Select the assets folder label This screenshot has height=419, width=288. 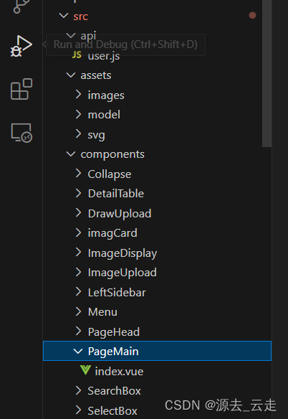[96, 75]
